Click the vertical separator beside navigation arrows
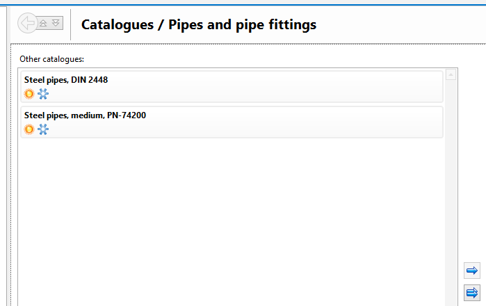The height and width of the screenshot is (306, 486). point(71,24)
